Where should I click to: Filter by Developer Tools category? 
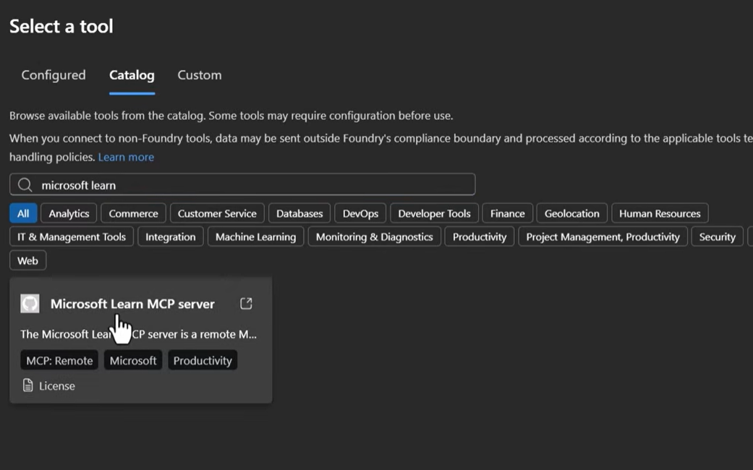(434, 213)
